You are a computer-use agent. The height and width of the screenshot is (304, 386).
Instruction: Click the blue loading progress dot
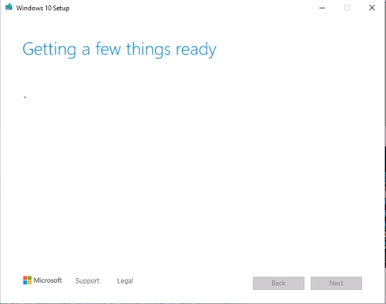pyautogui.click(x=25, y=97)
